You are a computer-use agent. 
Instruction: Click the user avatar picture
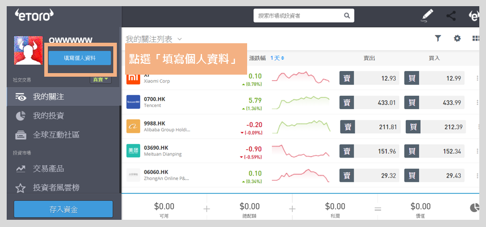pyautogui.click(x=28, y=50)
